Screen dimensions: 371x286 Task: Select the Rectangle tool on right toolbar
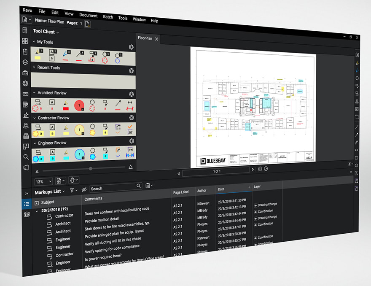pyautogui.click(x=357, y=158)
